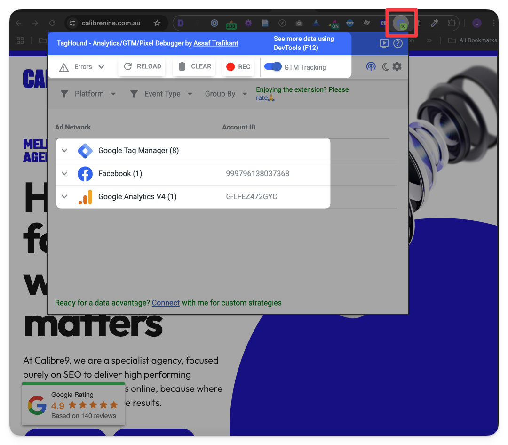This screenshot has width=508, height=445.
Task: Click the broadcast signal icon
Action: point(371,67)
